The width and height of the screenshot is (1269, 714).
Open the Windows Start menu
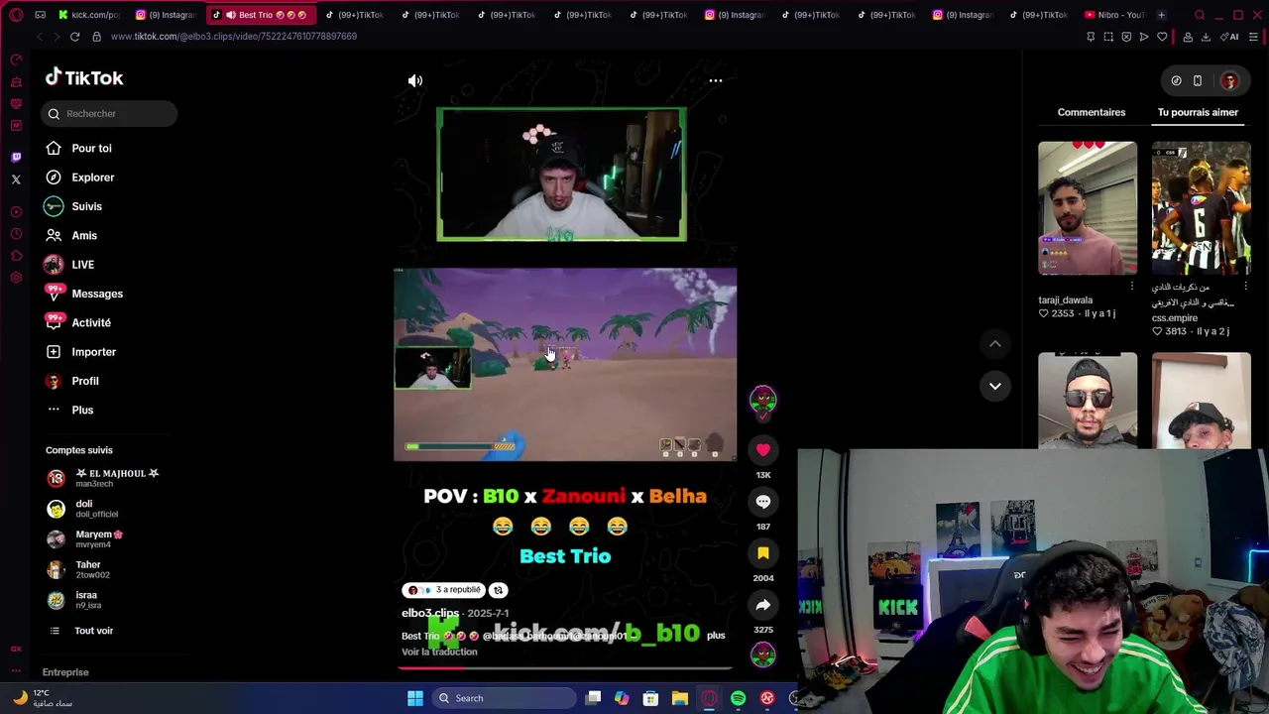(415, 698)
